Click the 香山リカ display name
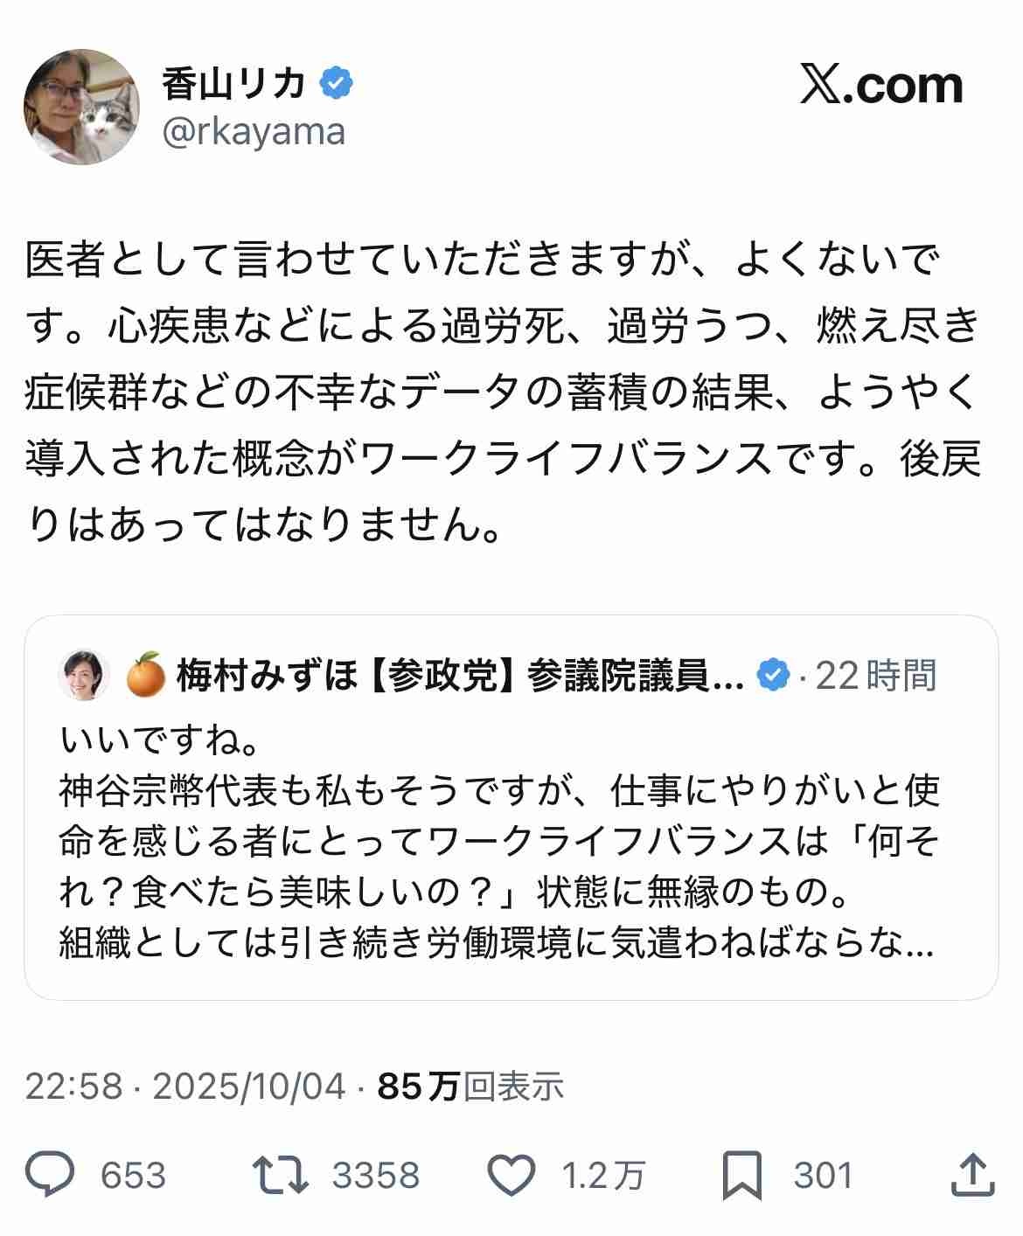This screenshot has height=1236, width=1023. [233, 84]
